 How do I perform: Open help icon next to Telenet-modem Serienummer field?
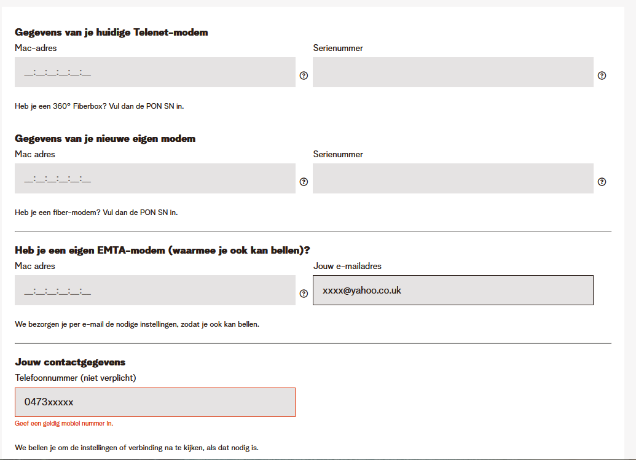point(602,76)
